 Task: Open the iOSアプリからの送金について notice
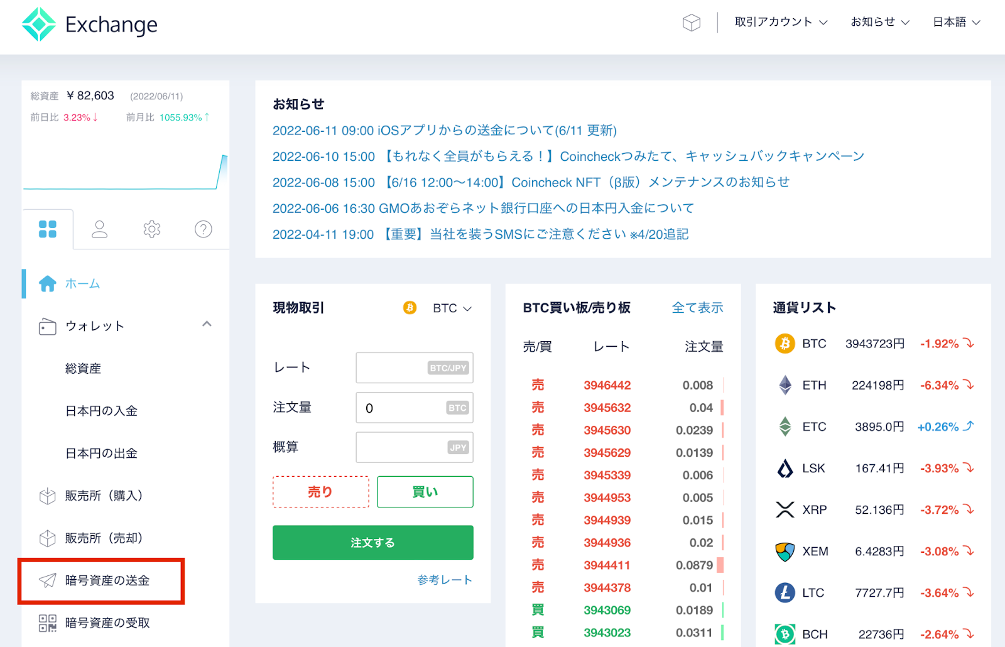pyautogui.click(x=445, y=130)
